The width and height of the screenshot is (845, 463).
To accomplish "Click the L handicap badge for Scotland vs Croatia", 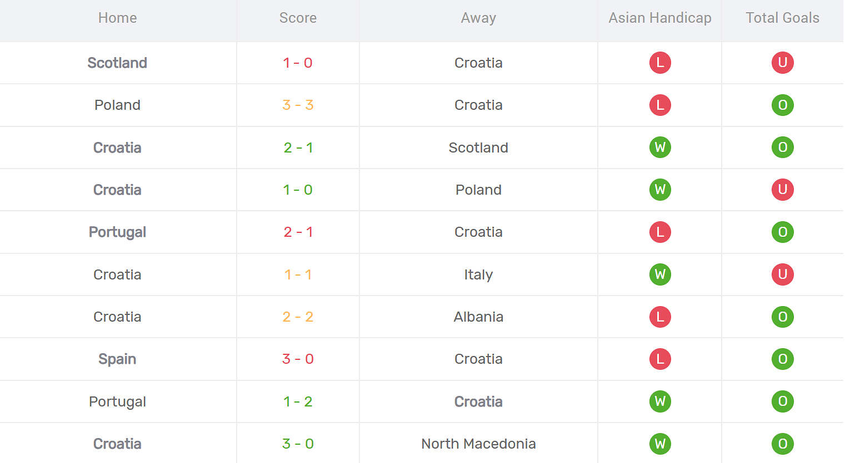I will pos(660,63).
